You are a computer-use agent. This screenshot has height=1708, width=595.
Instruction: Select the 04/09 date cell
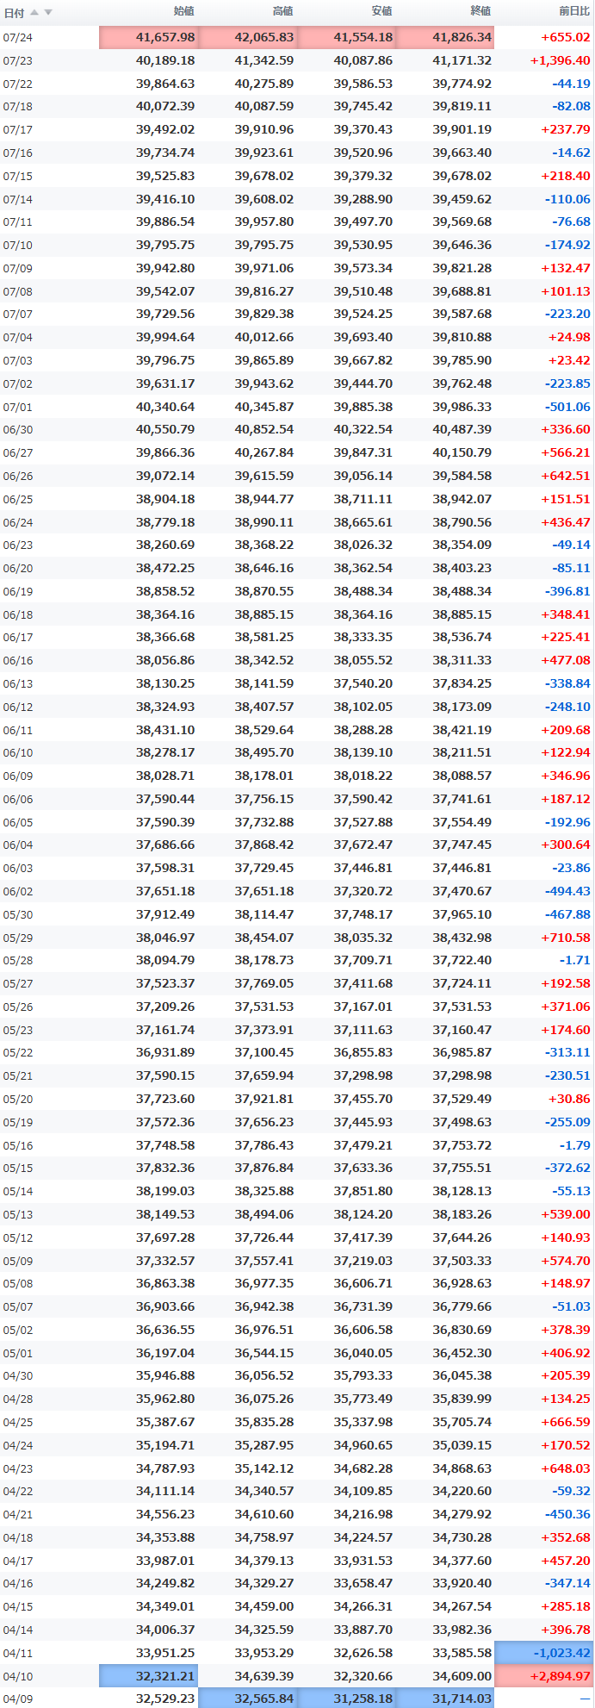click(18, 1699)
